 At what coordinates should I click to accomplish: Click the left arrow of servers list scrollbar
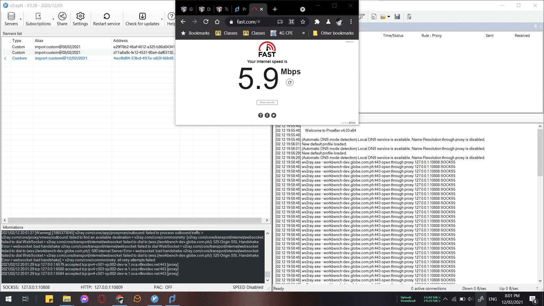coord(5,220)
